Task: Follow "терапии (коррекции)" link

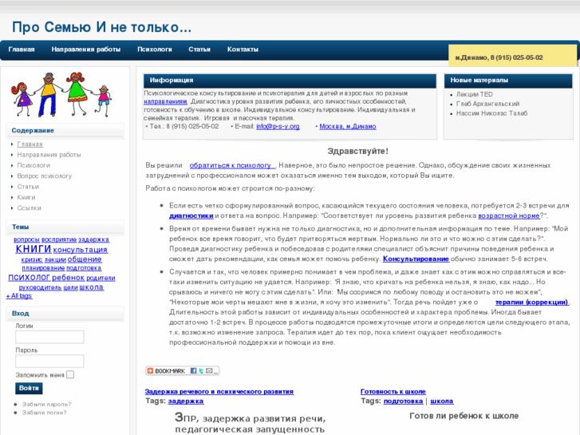Action: [532, 302]
